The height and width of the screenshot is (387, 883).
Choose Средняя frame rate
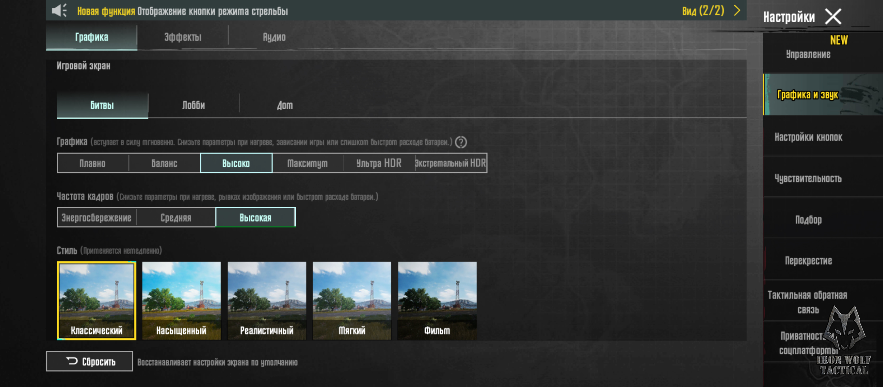(x=176, y=218)
